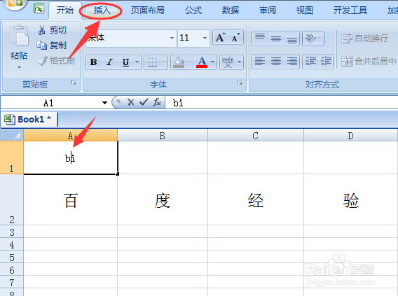Screen dimensions: 398x296
Task: Open the Data (数据) tab
Action: [x=231, y=10]
